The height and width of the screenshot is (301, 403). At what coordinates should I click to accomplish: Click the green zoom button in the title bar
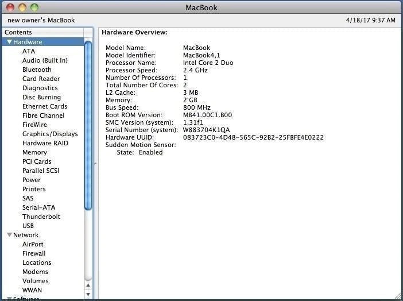[34, 7]
